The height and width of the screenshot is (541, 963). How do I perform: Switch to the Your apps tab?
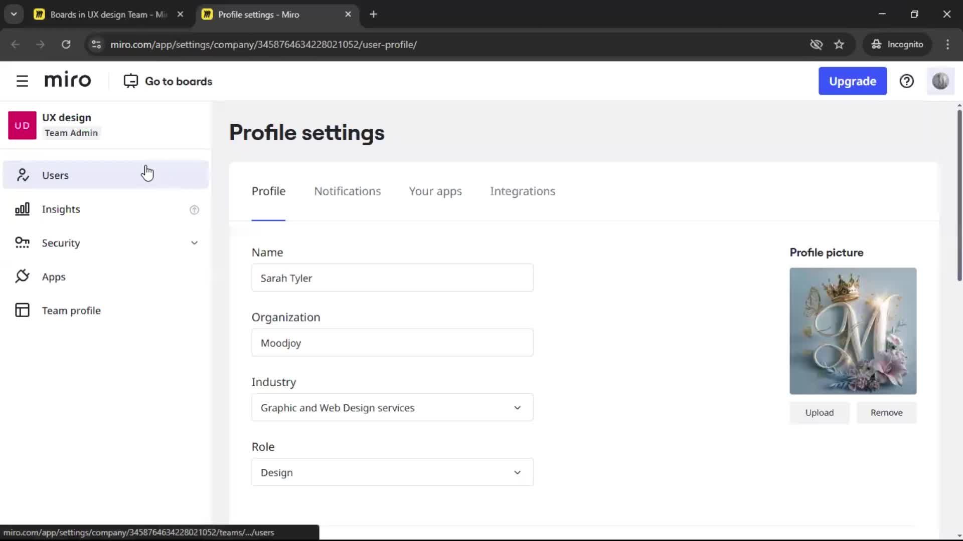[x=435, y=191]
